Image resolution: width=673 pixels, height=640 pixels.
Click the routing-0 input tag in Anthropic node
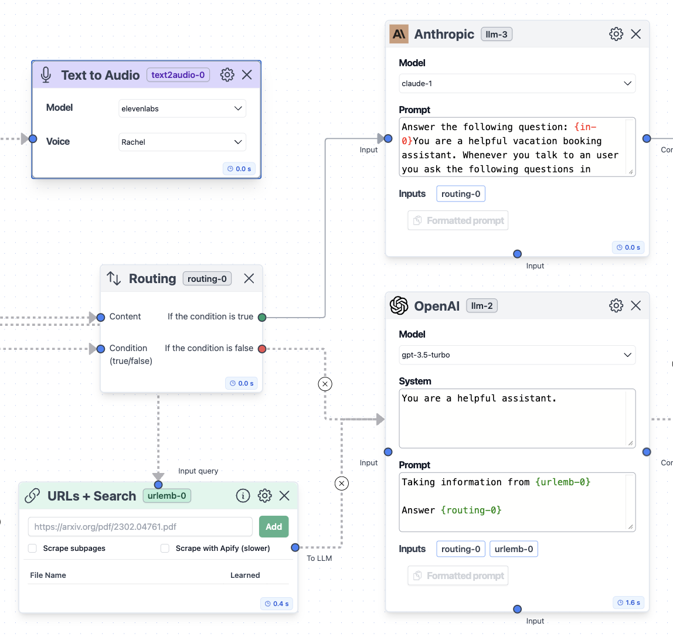coord(461,194)
